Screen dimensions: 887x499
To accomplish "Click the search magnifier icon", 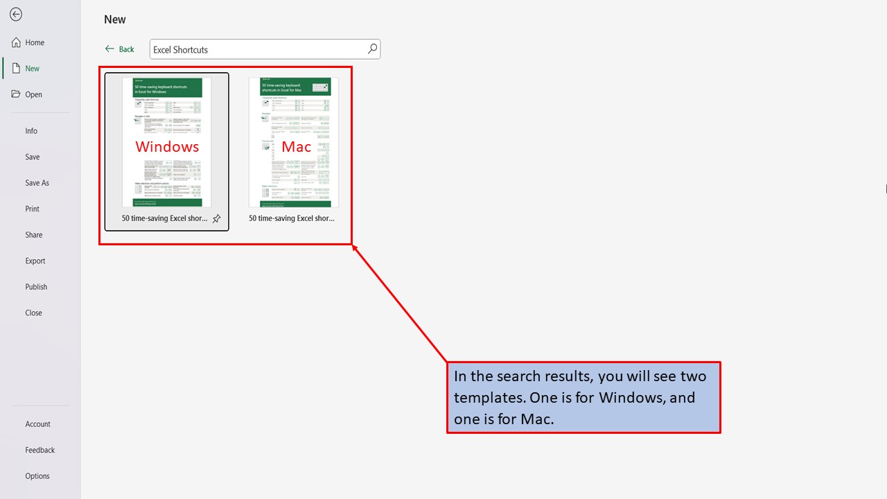I will pyautogui.click(x=371, y=49).
